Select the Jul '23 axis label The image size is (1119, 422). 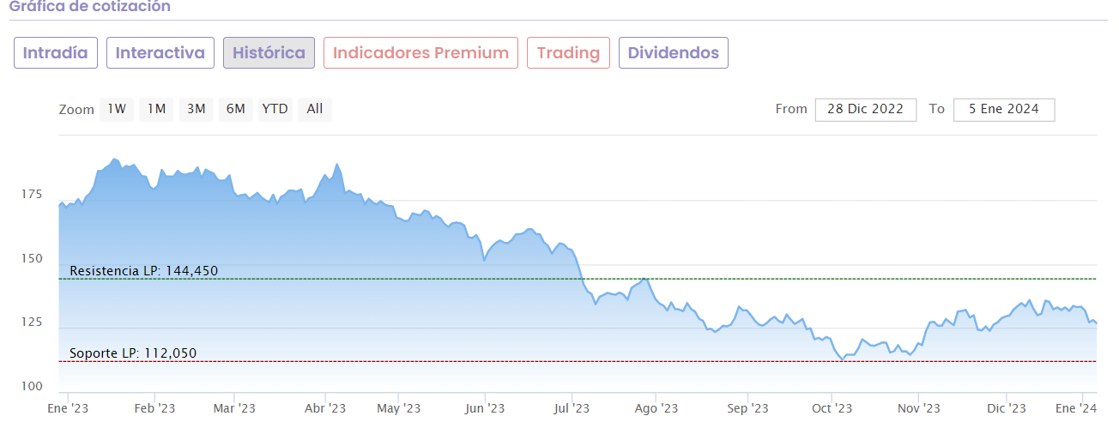(x=572, y=408)
